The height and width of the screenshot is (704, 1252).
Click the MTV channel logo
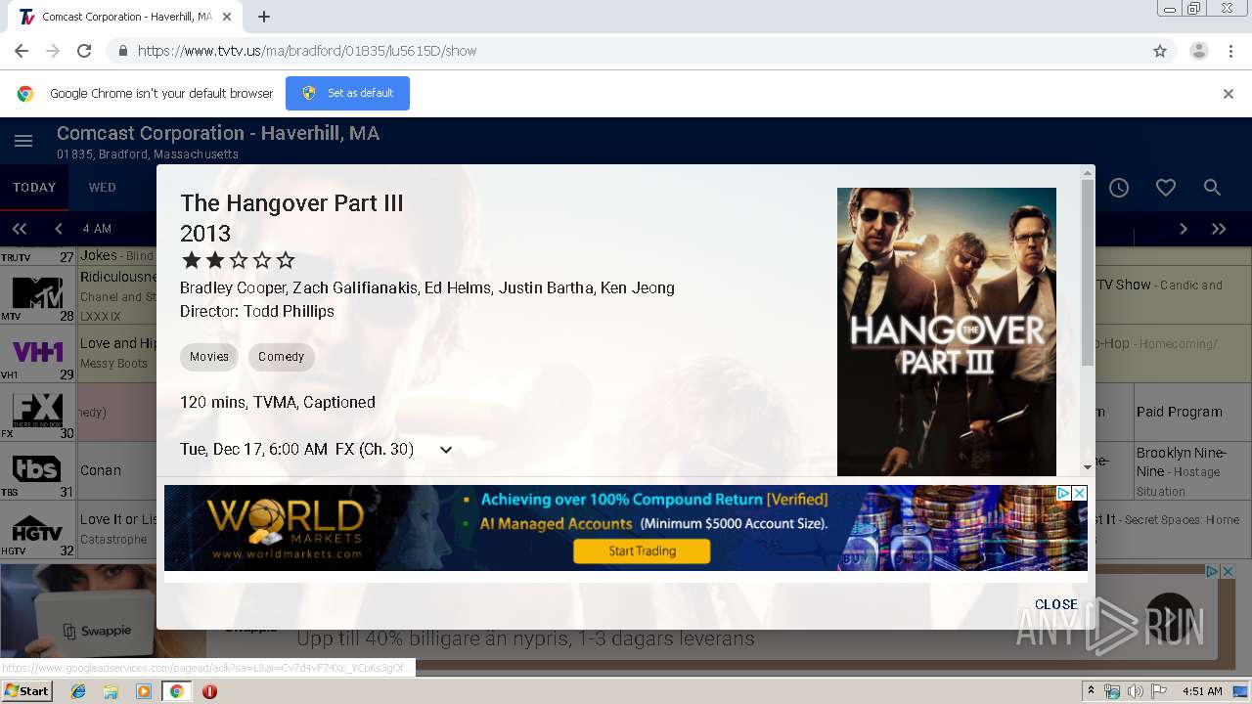(x=37, y=292)
